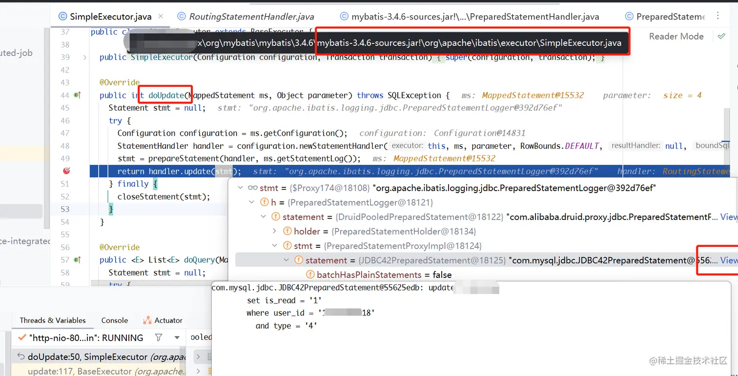Screen dimensions: 738x376
Task: Collapse the DruidPooledPreparedStatement statement node
Action: [263, 217]
